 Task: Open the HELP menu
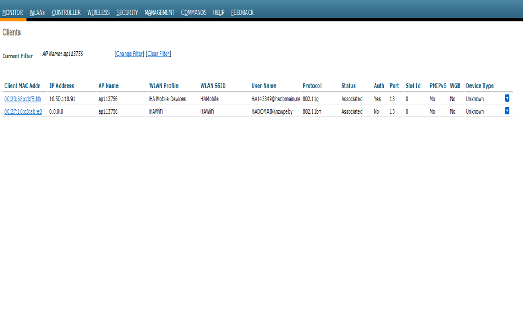[x=219, y=12]
